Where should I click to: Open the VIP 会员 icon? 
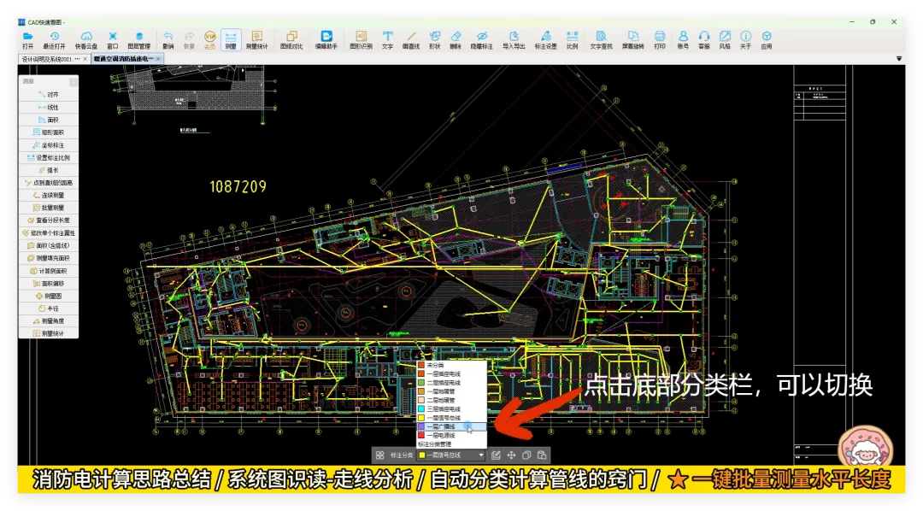(209, 40)
